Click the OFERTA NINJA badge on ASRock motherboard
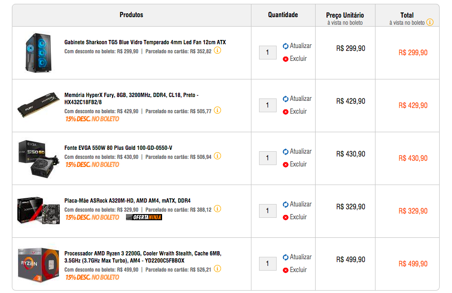Screen dimensions: 452x293 [x=144, y=217]
